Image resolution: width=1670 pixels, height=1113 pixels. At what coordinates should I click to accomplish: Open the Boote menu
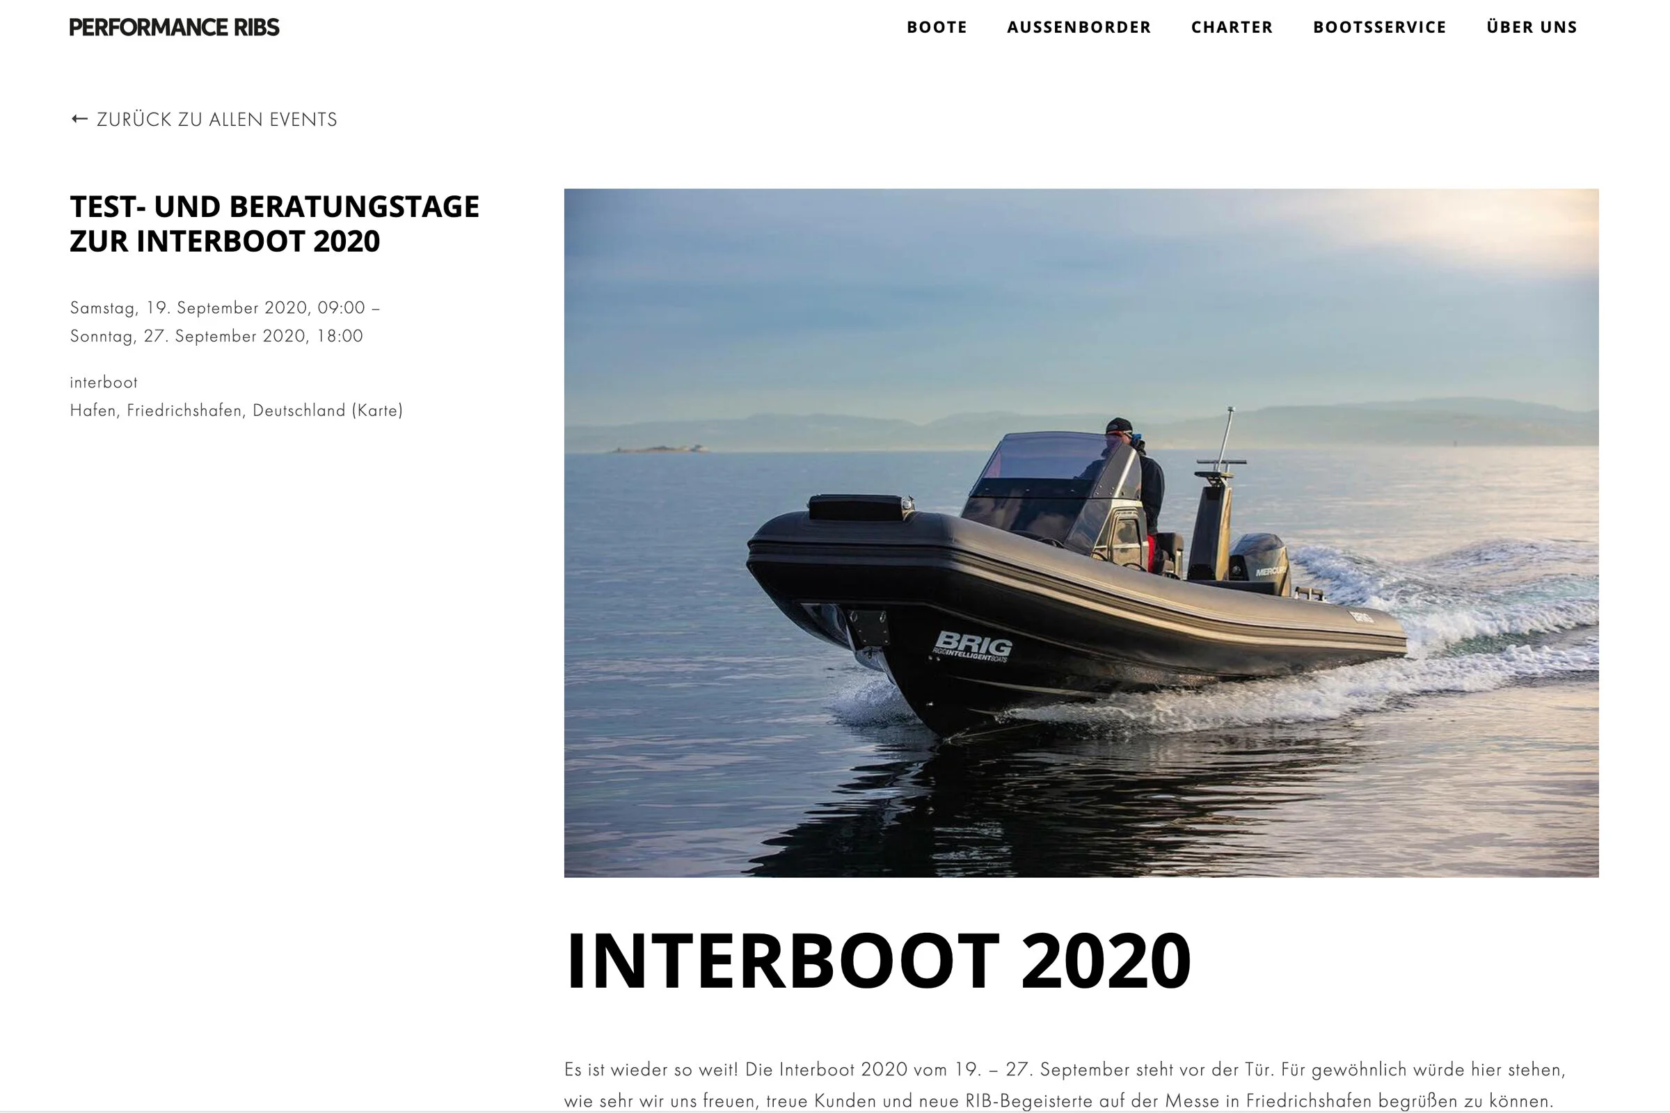937,27
